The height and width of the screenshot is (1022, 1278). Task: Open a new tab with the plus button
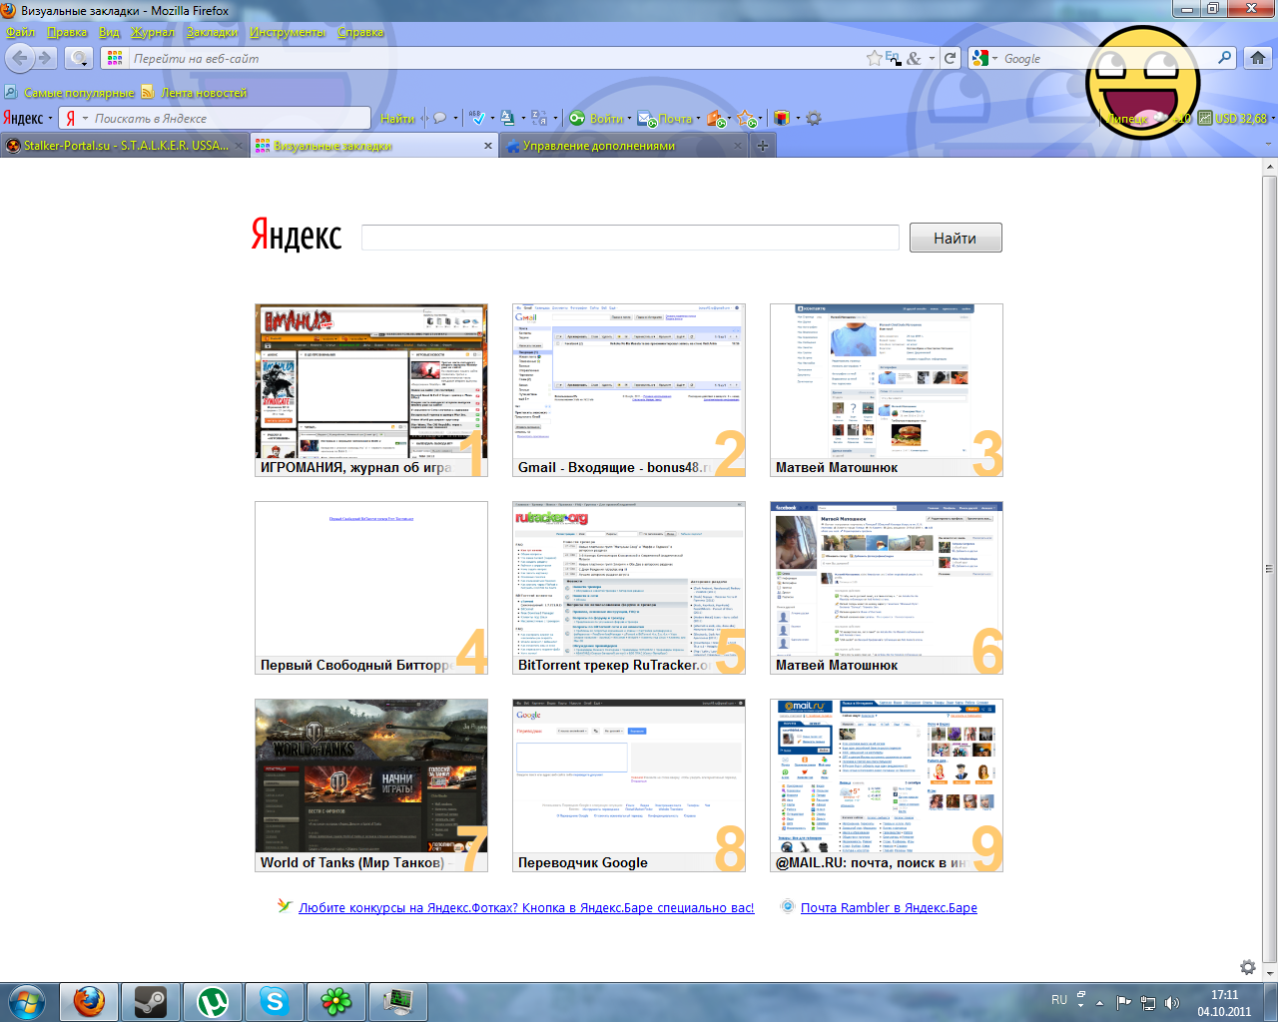tap(763, 146)
